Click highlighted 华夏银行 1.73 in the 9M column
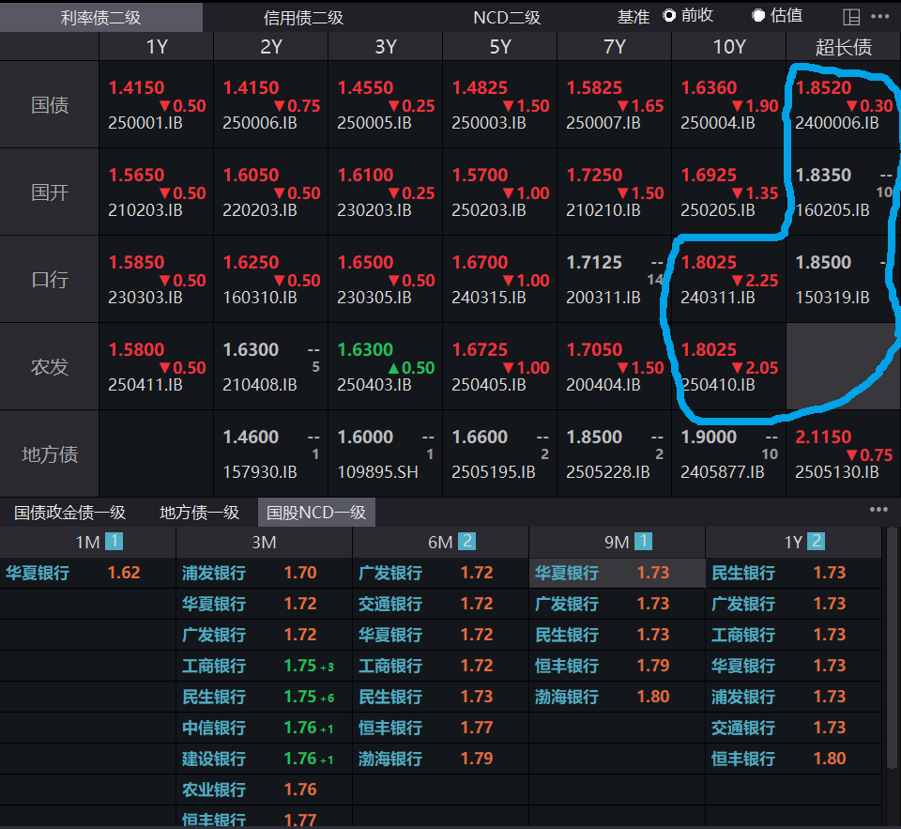The width and height of the screenshot is (901, 829). point(617,573)
